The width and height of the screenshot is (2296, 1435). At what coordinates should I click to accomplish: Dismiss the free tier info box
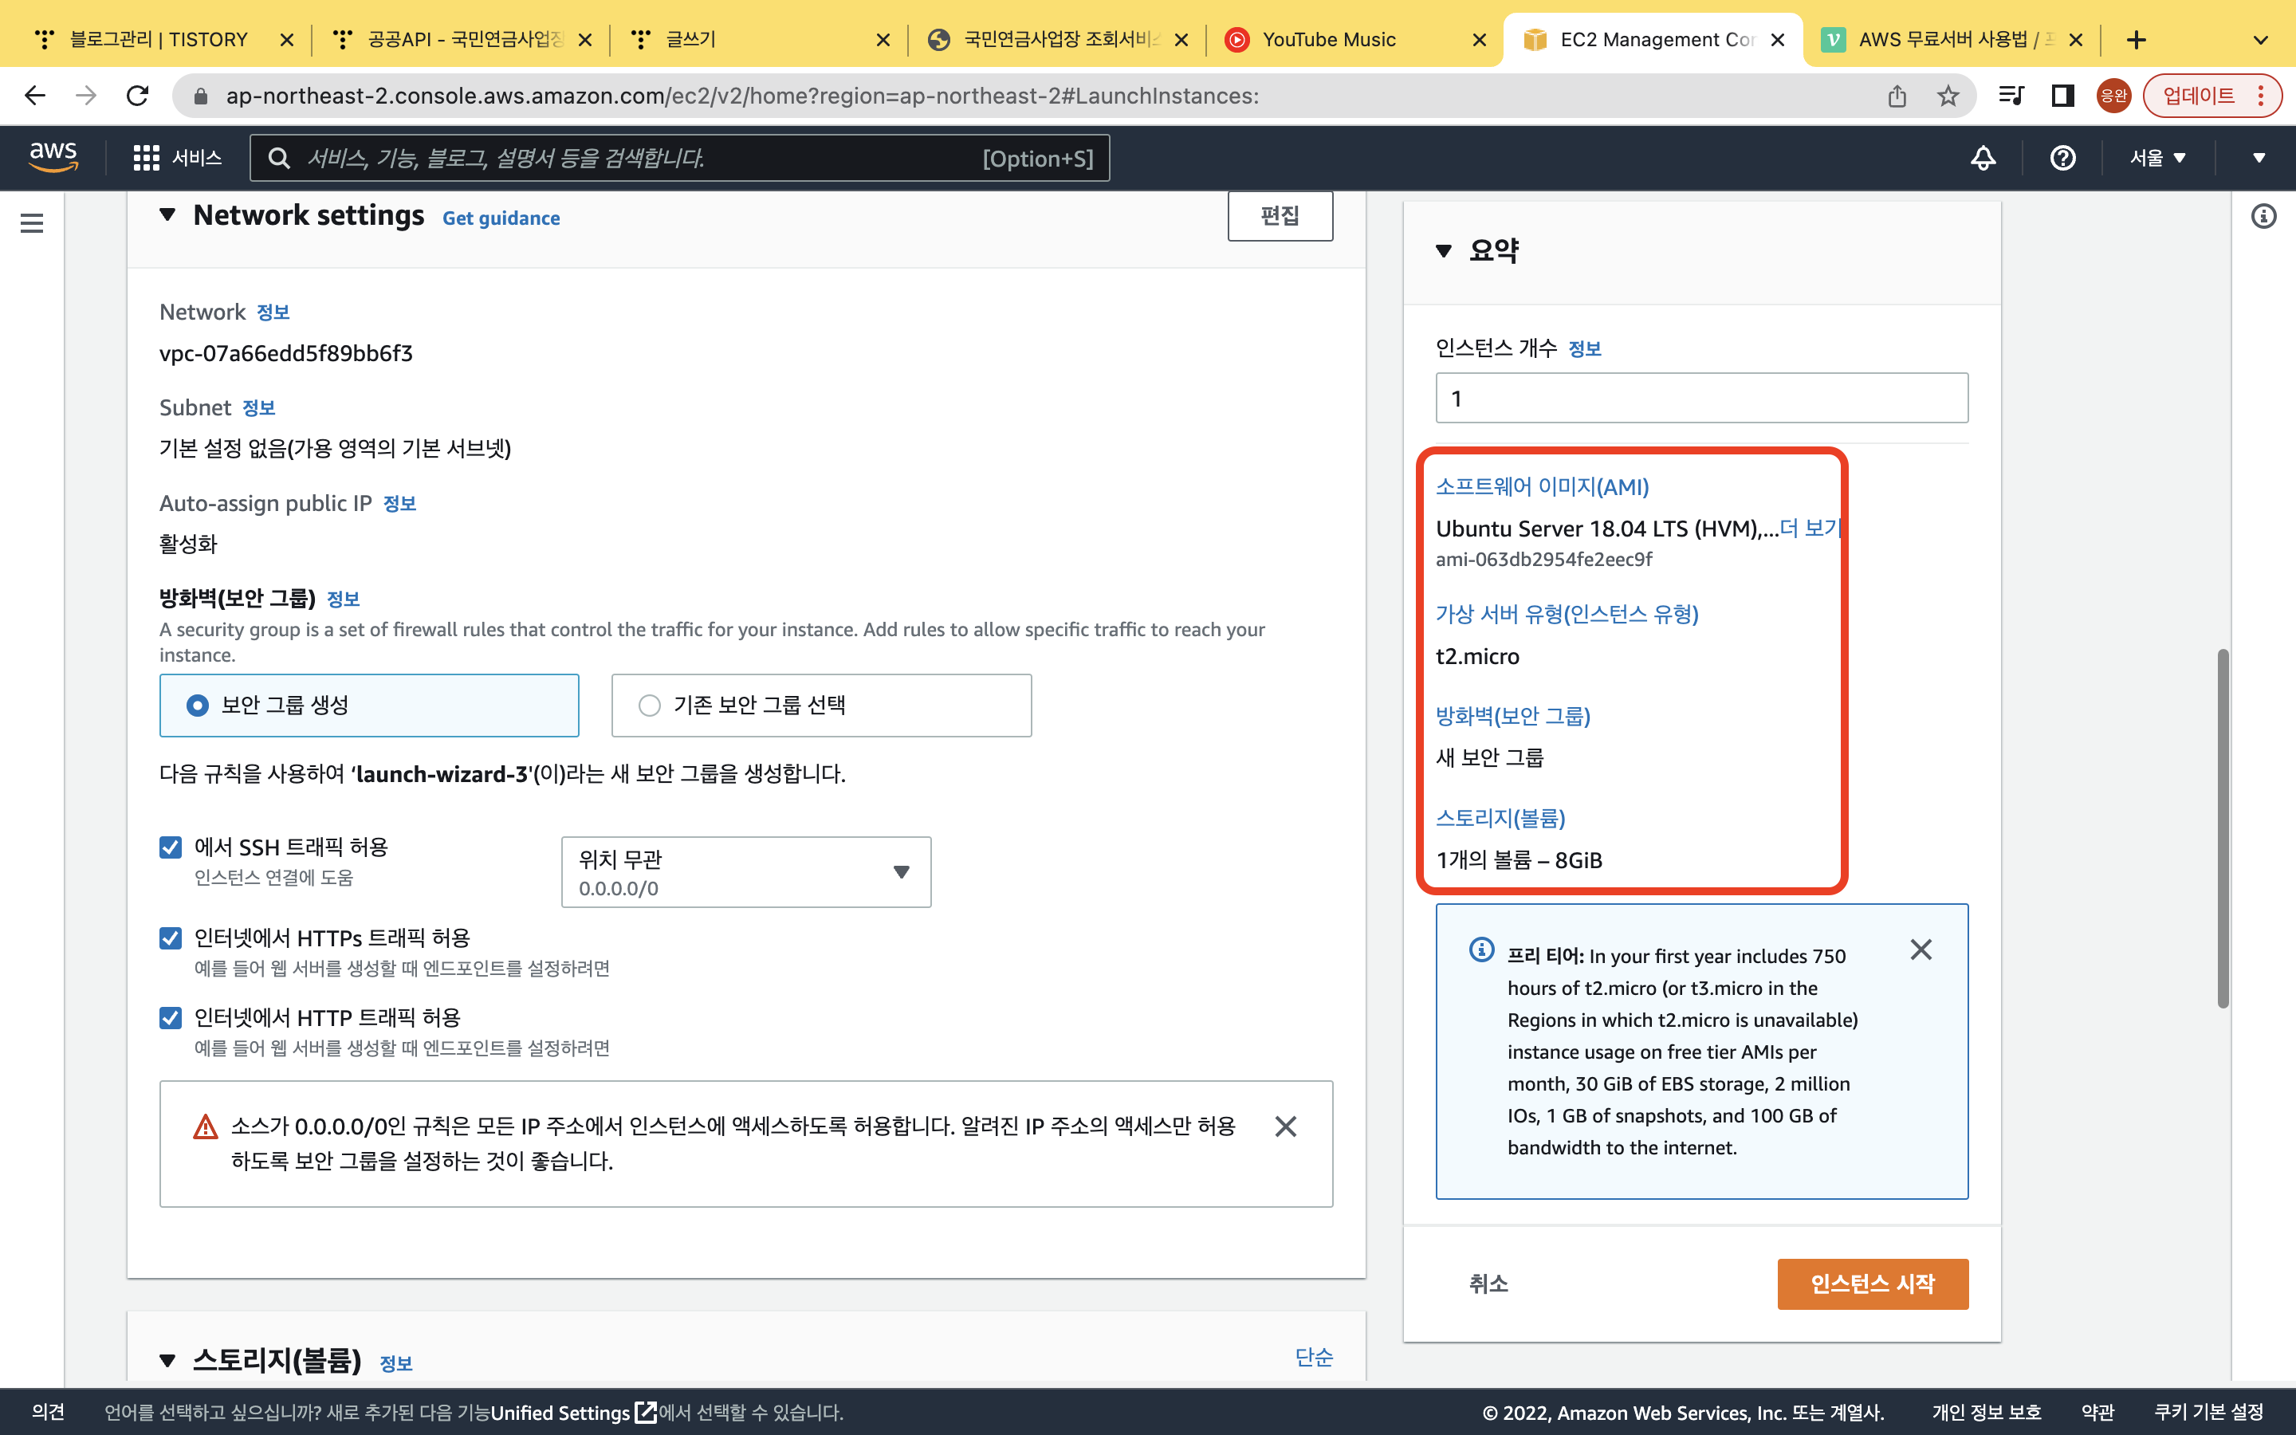click(1921, 950)
